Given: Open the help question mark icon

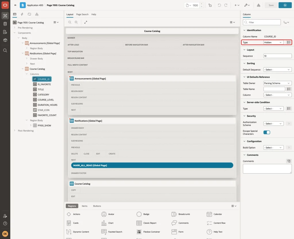Looking at the screenshot, I should [5, 223].
